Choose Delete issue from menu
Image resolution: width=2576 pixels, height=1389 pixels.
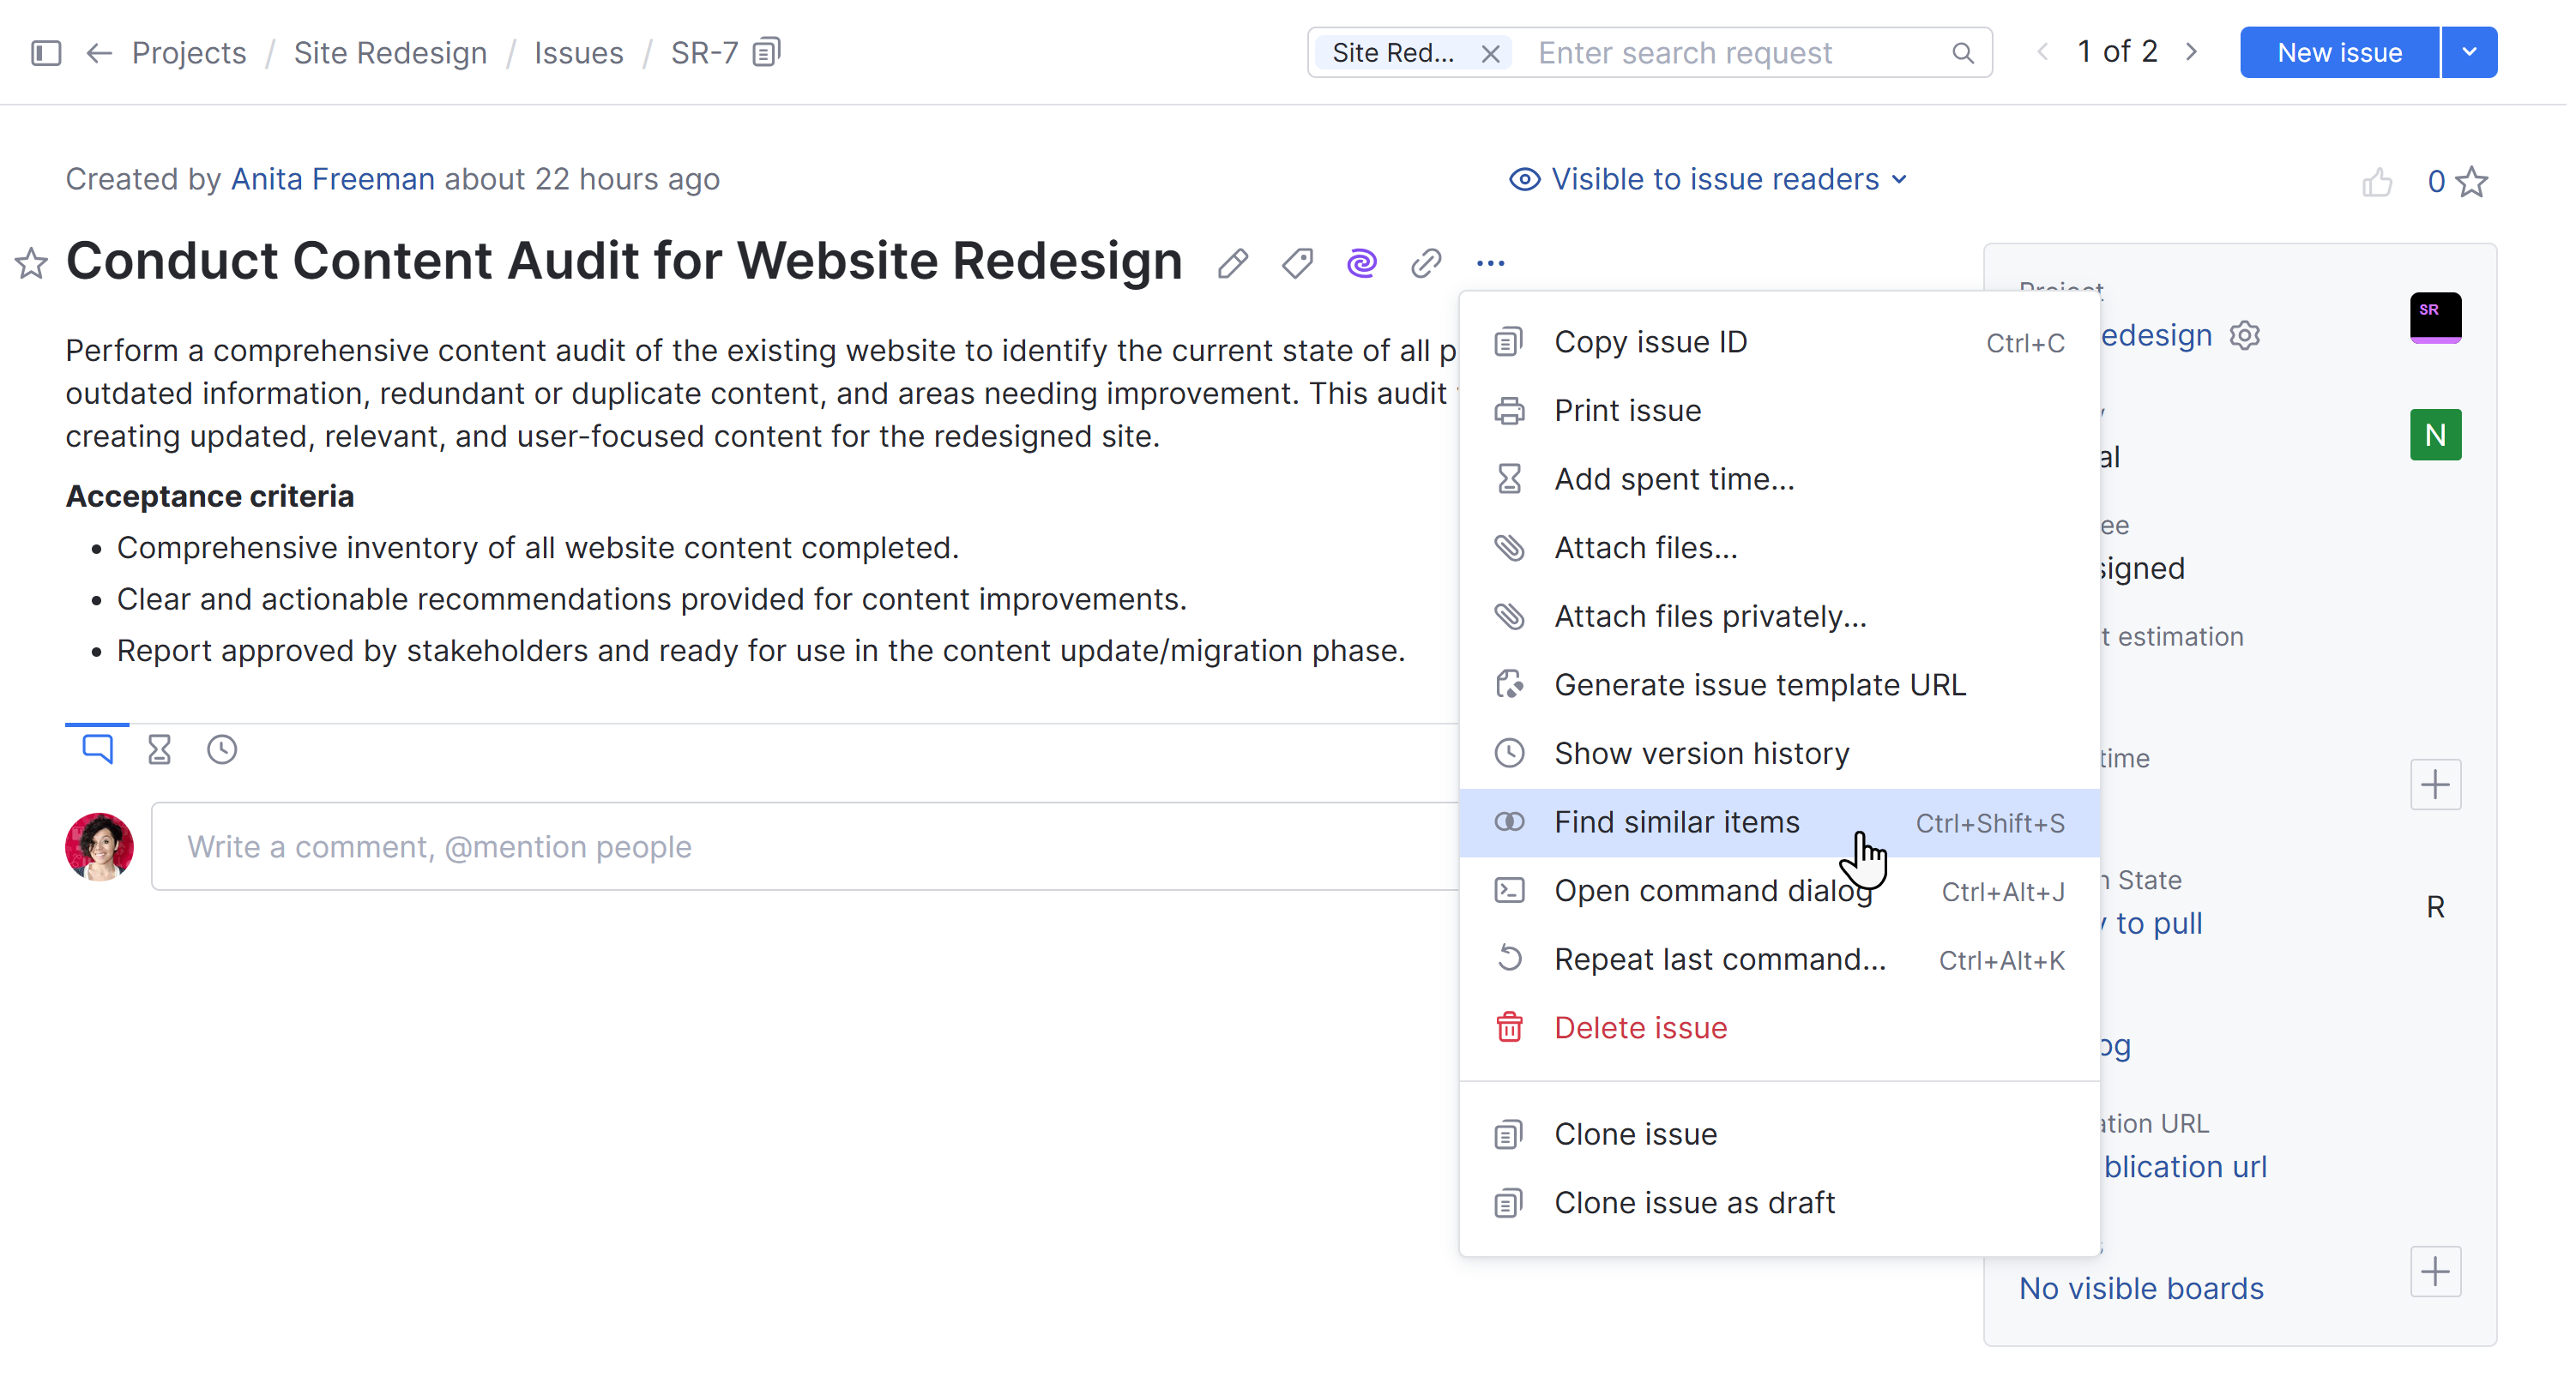pos(1640,1029)
